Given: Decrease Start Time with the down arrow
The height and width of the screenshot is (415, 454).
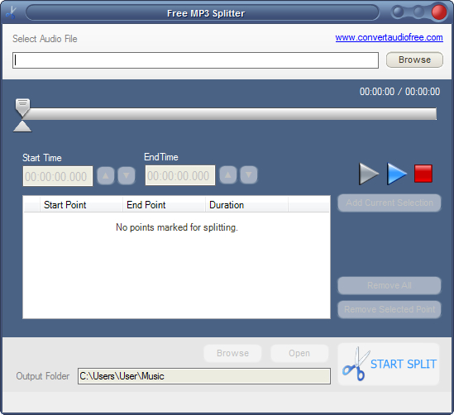Looking at the screenshot, I should [x=127, y=175].
